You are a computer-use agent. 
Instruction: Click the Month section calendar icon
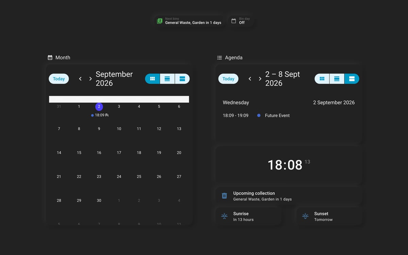(x=50, y=58)
